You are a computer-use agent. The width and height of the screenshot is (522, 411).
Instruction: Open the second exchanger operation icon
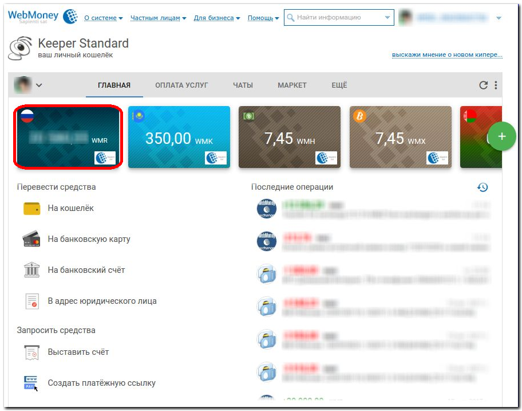[266, 241]
